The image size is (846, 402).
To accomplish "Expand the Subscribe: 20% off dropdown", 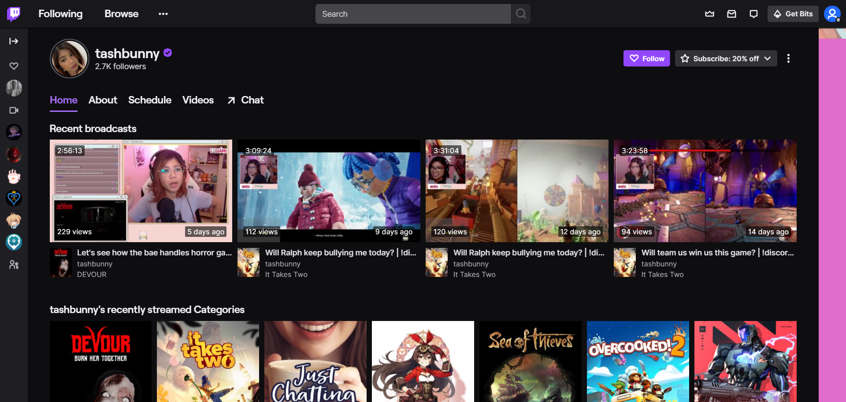I will pos(726,59).
